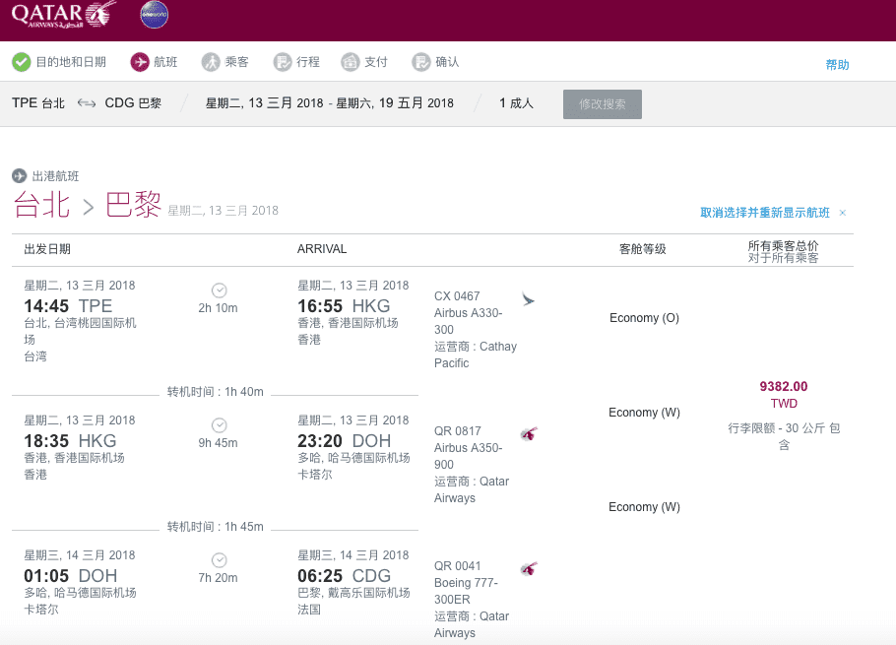This screenshot has width=896, height=645.
Task: Click the Qatar Airways logo
Action: (63, 15)
